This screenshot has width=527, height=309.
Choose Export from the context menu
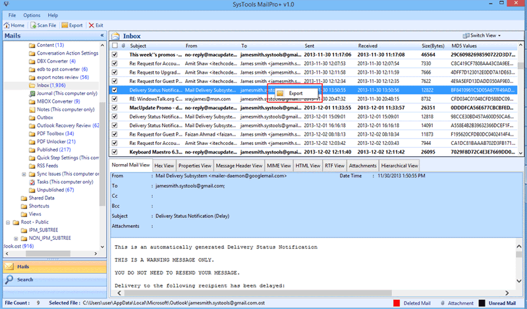296,94
